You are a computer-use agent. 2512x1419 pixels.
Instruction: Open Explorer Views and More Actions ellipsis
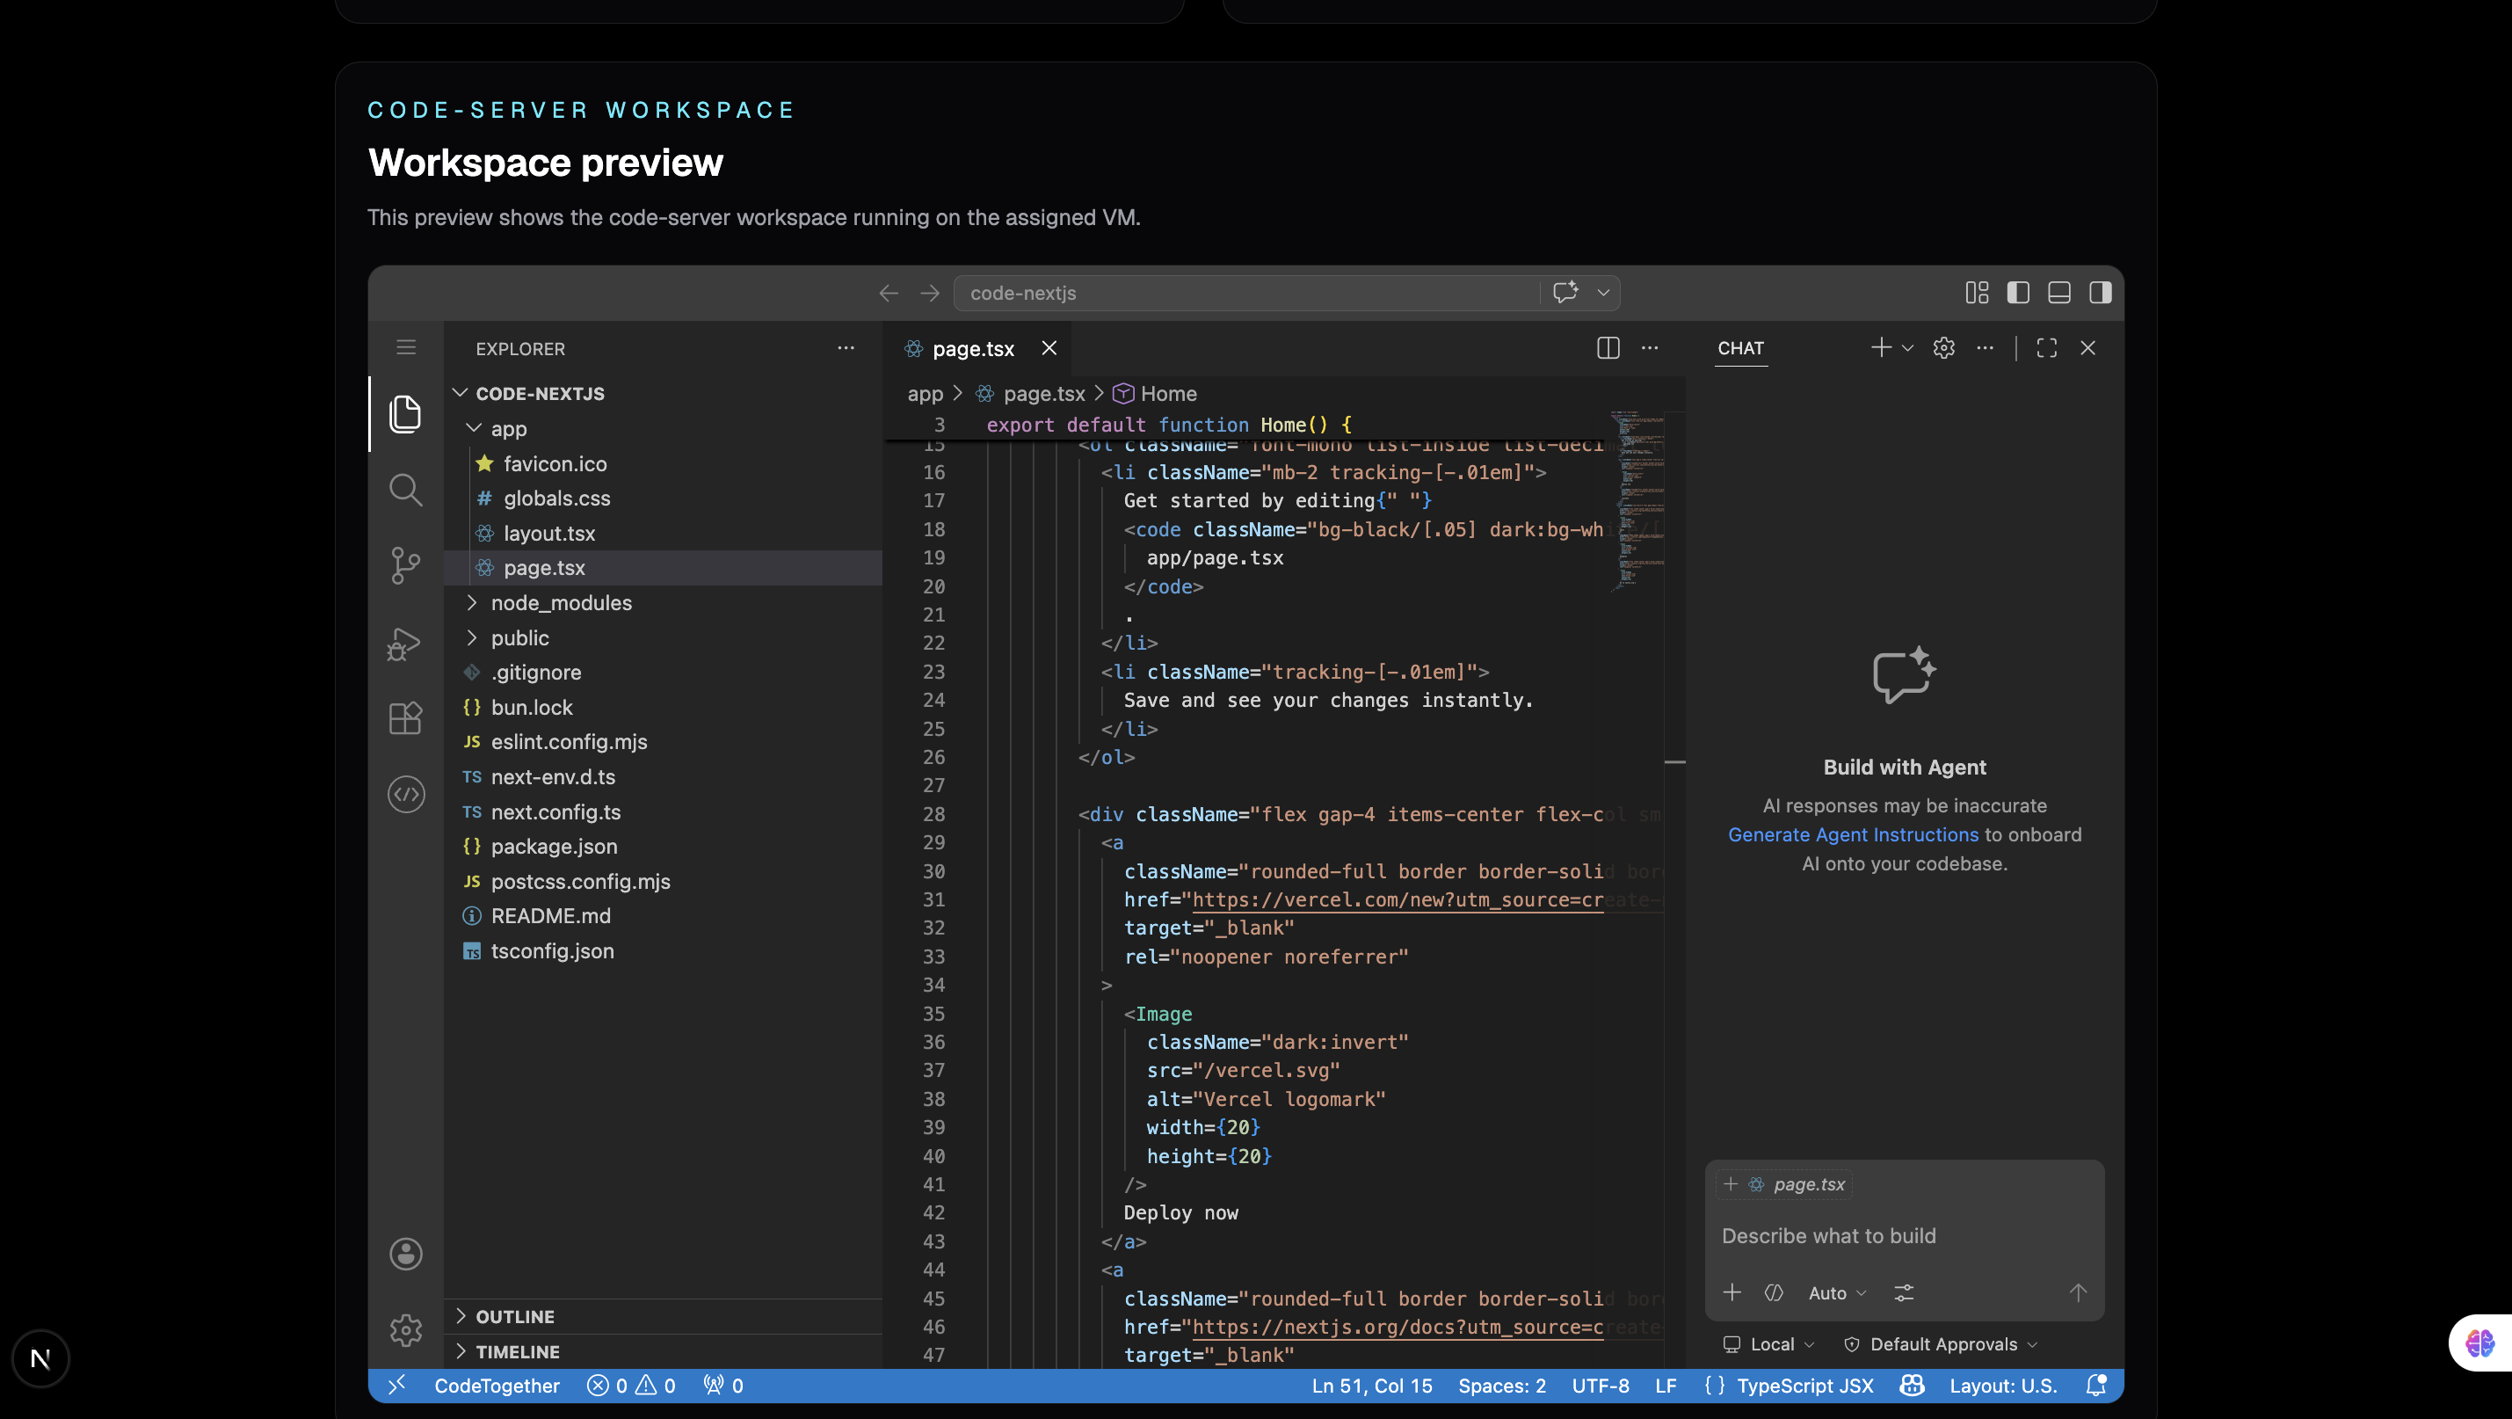(846, 348)
